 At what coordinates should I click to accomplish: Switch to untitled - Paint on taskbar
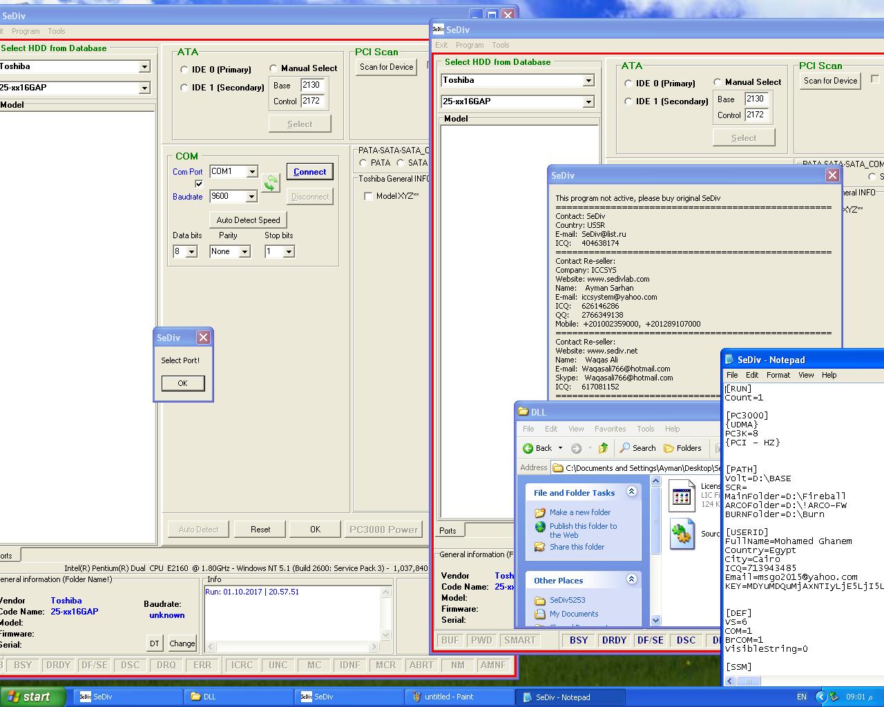pos(459,697)
